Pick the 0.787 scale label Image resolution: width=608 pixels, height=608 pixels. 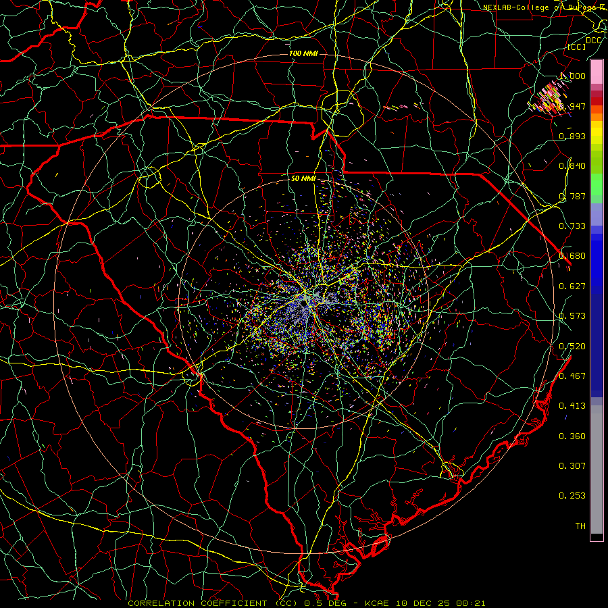[572, 196]
